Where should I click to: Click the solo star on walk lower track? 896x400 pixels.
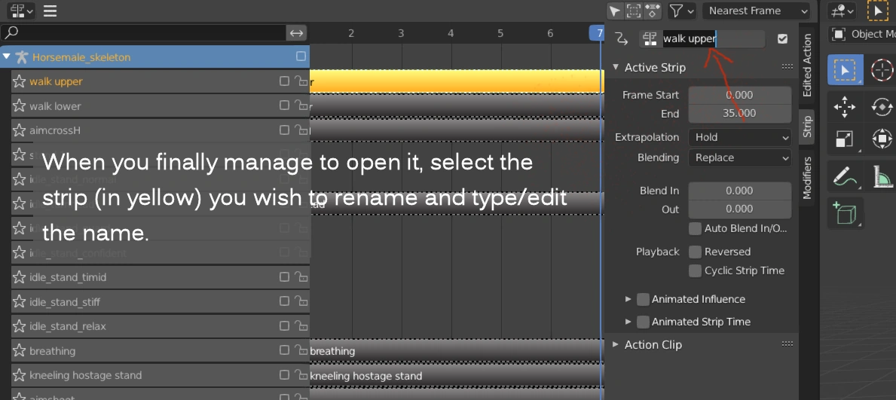coord(20,106)
